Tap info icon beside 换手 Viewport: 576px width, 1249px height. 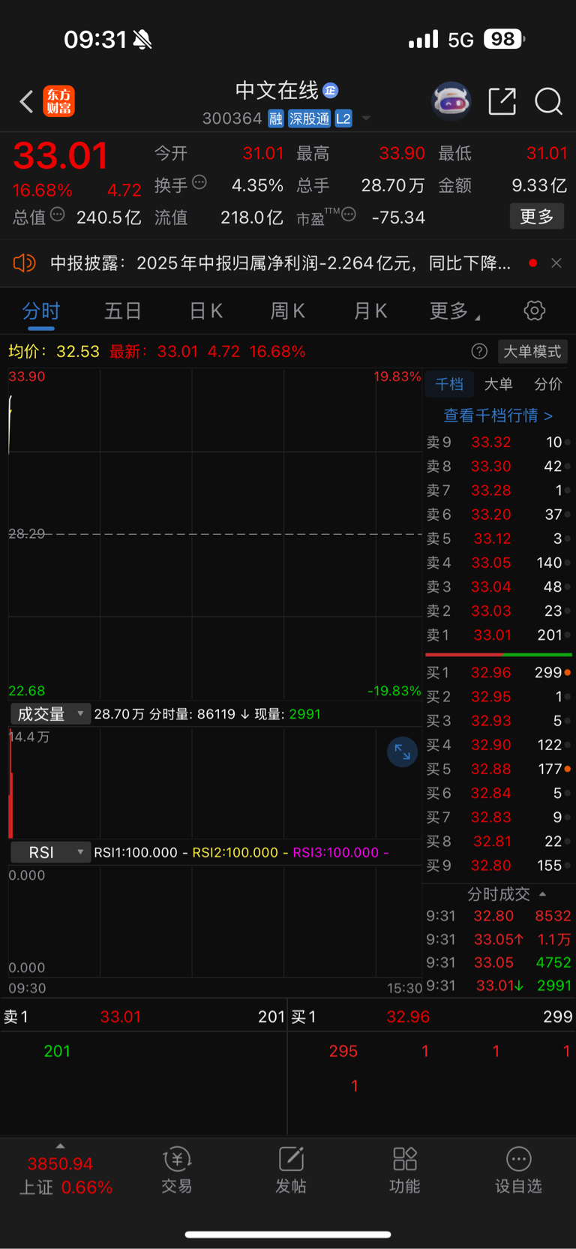click(x=199, y=182)
